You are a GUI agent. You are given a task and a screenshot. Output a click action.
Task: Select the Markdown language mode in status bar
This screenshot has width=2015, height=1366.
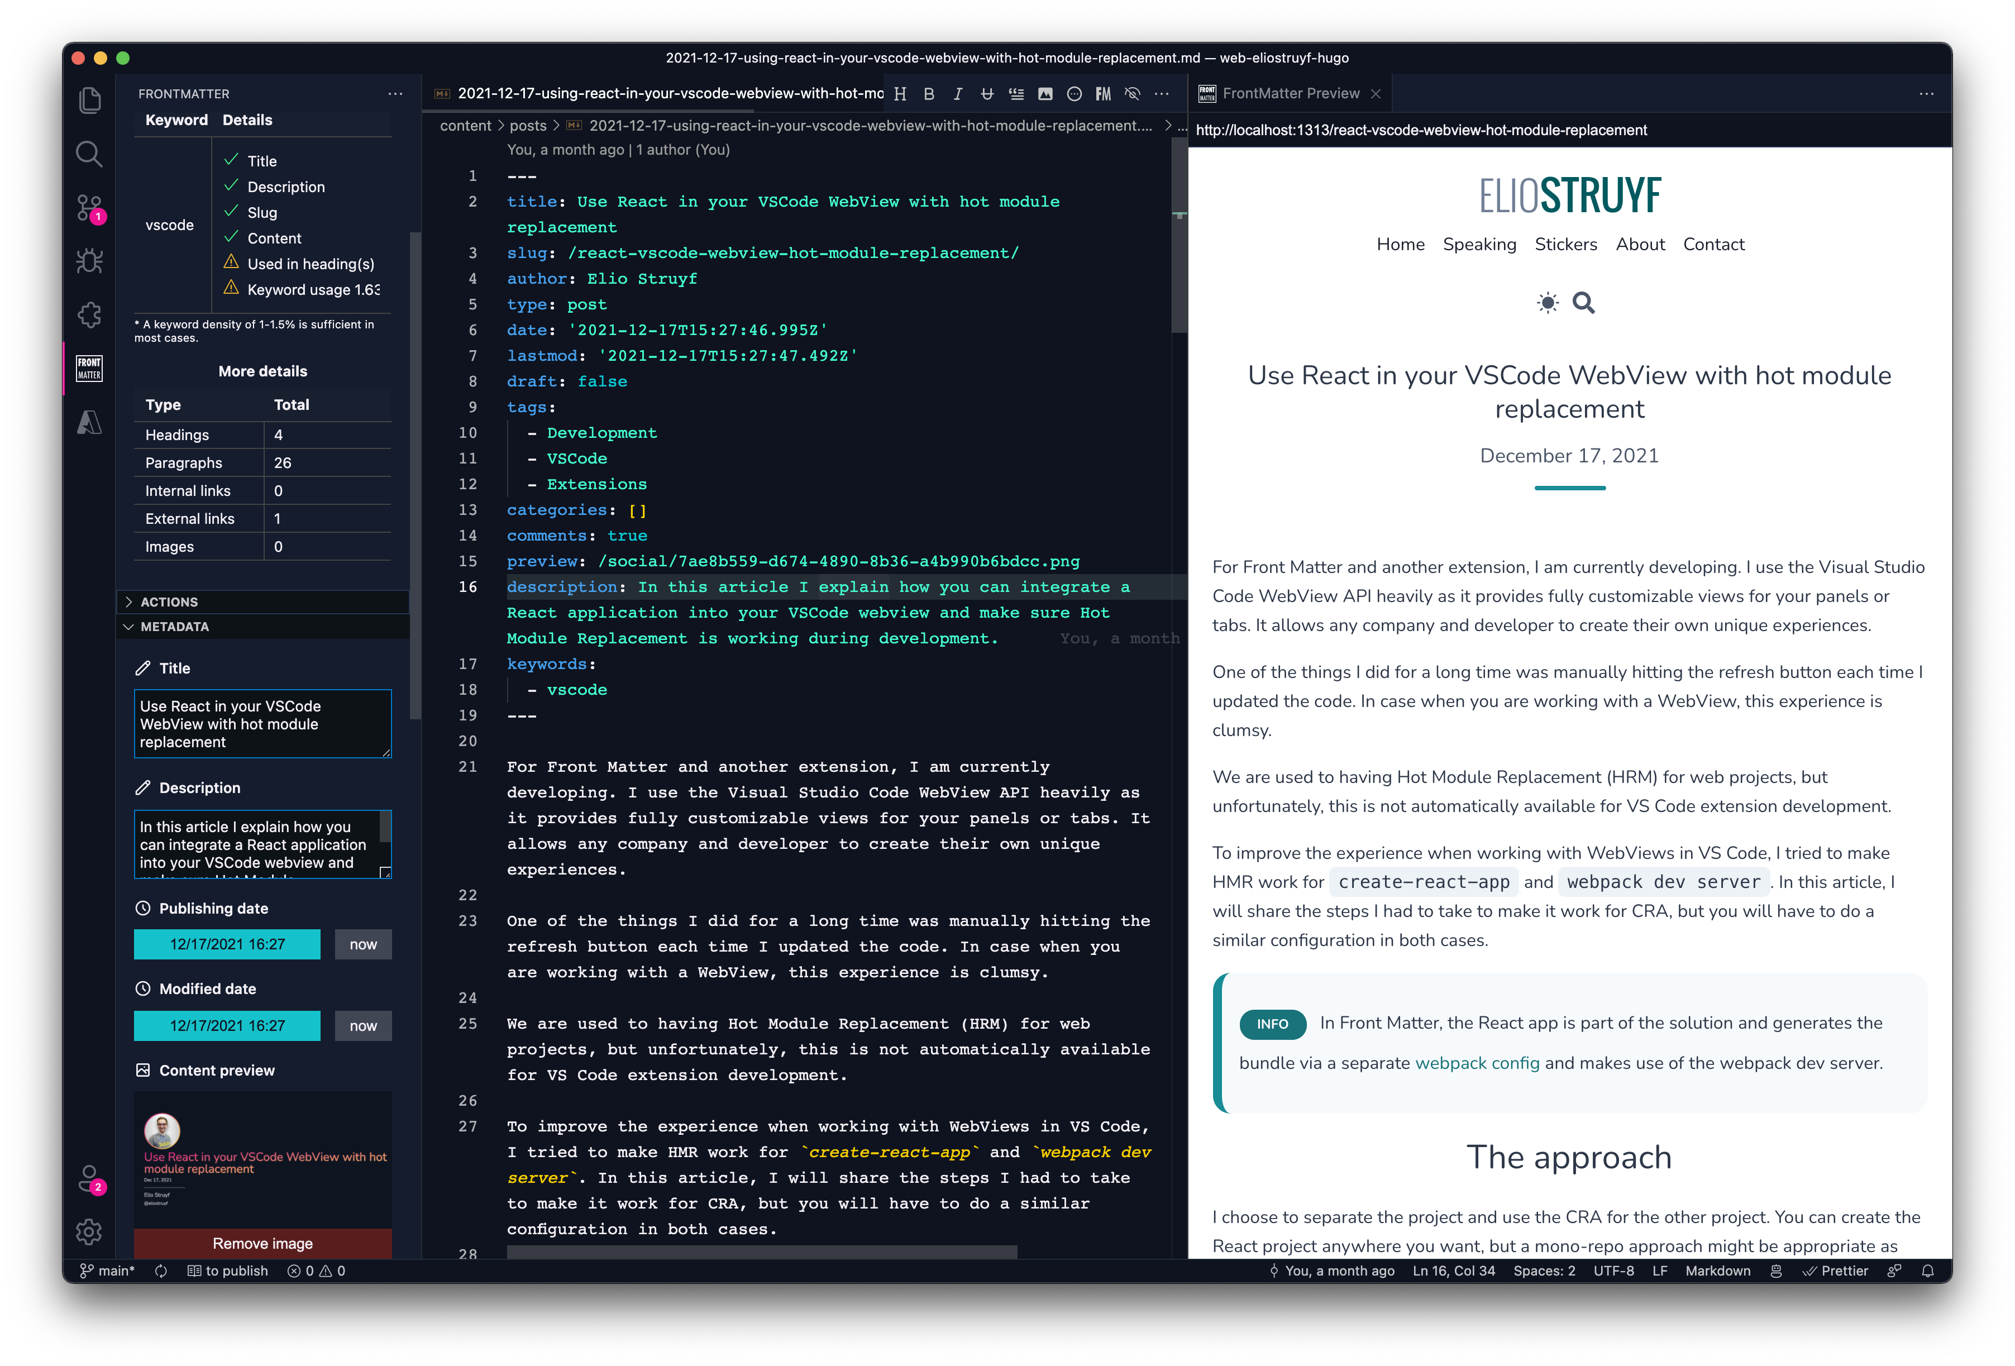1717,1271
